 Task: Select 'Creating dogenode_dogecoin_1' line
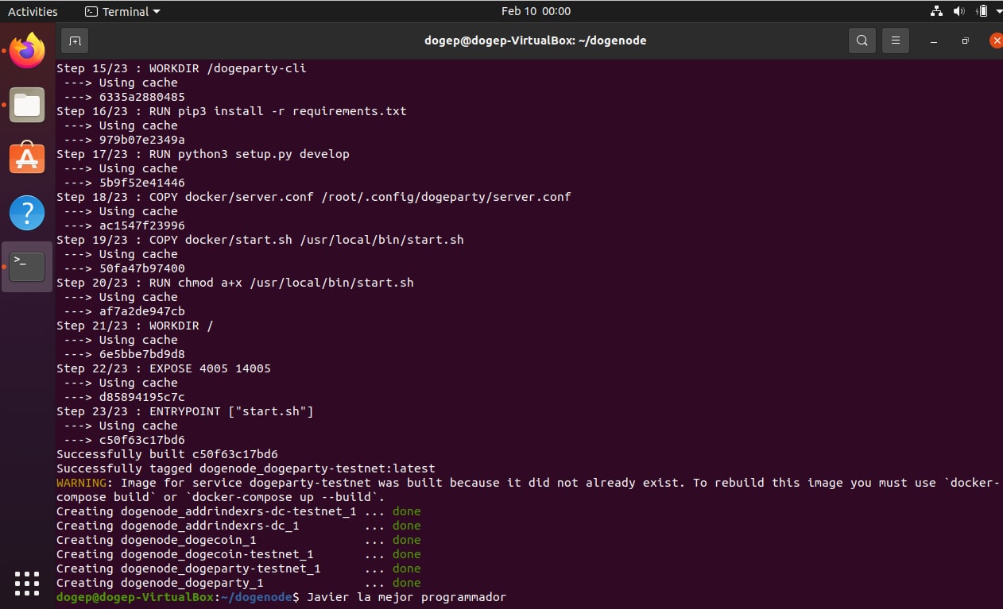pyautogui.click(x=238, y=540)
